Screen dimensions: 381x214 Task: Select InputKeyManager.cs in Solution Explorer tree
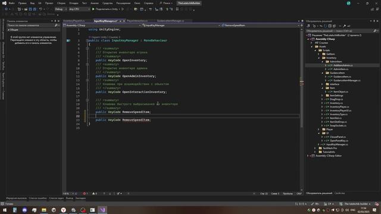coord(337,144)
